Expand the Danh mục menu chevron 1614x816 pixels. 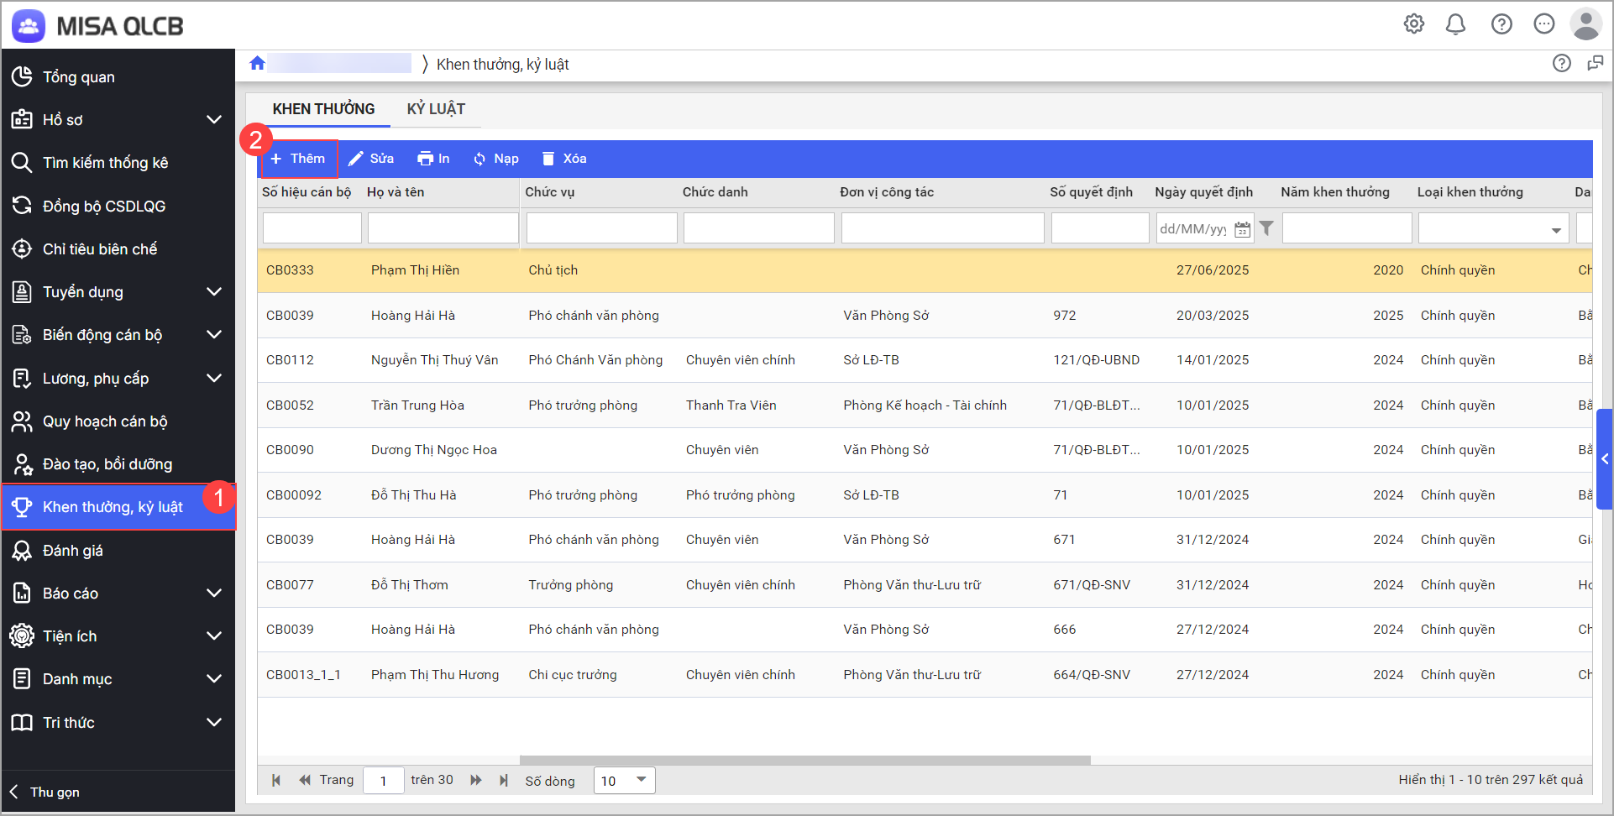214,678
